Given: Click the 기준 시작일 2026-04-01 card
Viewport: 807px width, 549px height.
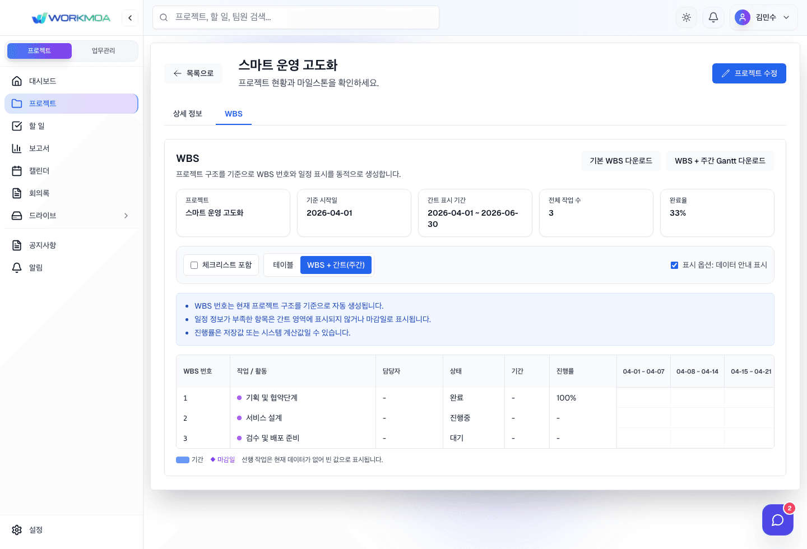Looking at the screenshot, I should [x=354, y=213].
